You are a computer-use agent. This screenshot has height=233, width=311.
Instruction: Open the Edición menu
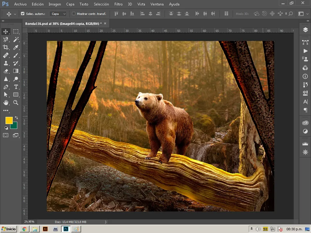[37, 4]
